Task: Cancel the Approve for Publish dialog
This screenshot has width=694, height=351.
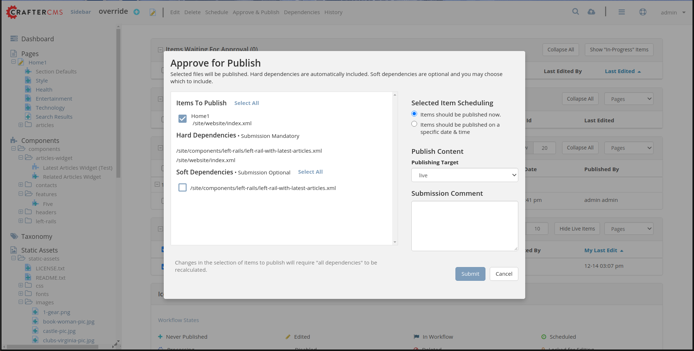Action: pyautogui.click(x=504, y=274)
